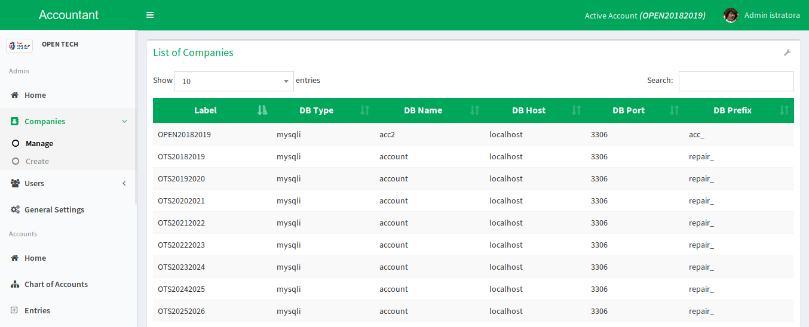Viewport: 809px width, 327px height.
Task: Click the DB Port column header text
Action: 629,110
